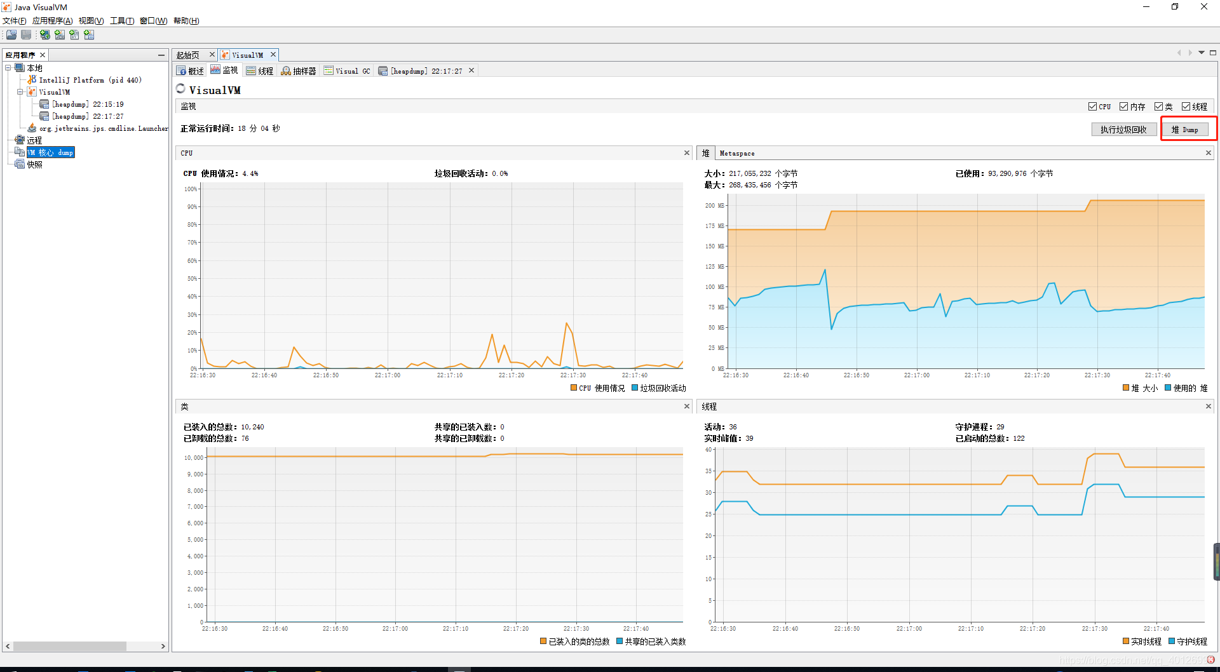Click the 快照 snapshots icon
This screenshot has height=672, width=1220.
pyautogui.click(x=20, y=165)
